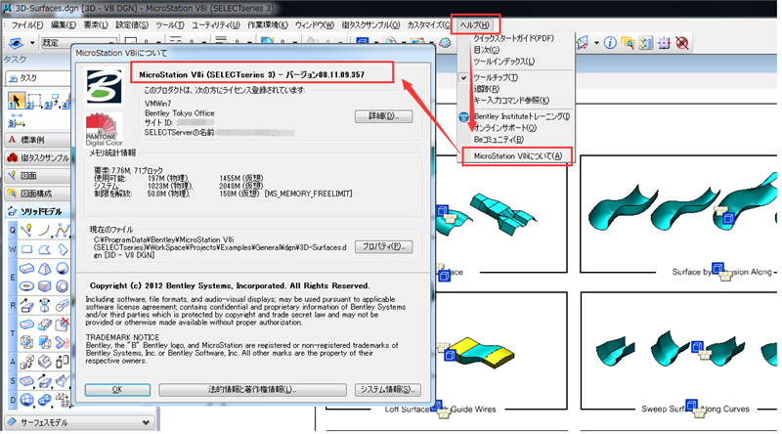Open the 設定値(S) menu
Image resolution: width=782 pixels, height=434 pixels.
132,25
